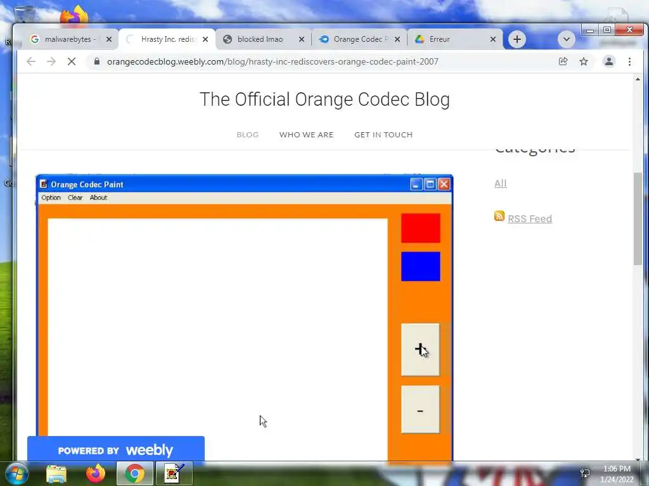The width and height of the screenshot is (649, 486).
Task: Select Chrome in the taskbar
Action: click(x=134, y=473)
